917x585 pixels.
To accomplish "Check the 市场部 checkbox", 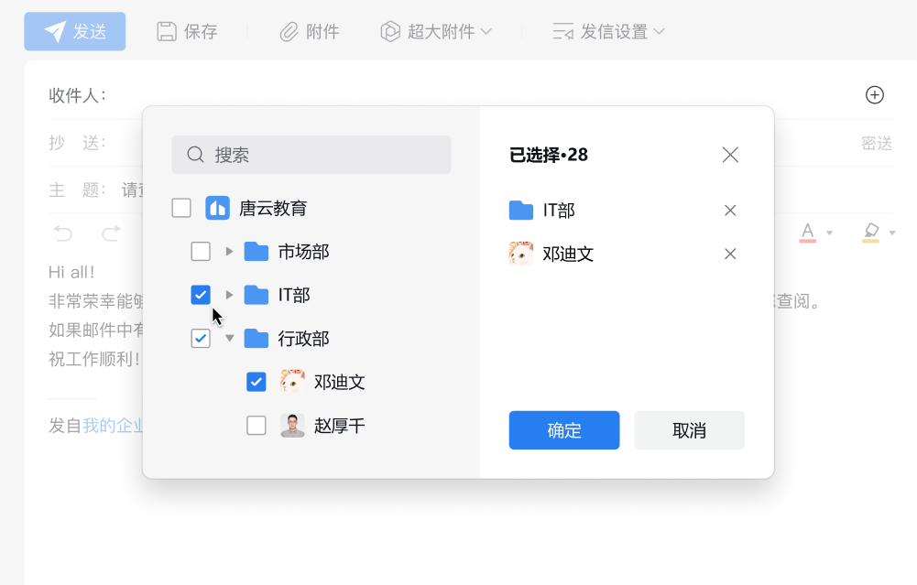I will point(201,252).
